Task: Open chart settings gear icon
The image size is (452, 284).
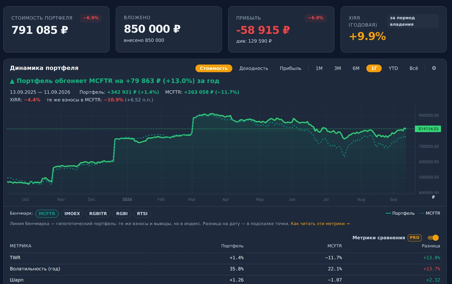Action: coord(434,68)
